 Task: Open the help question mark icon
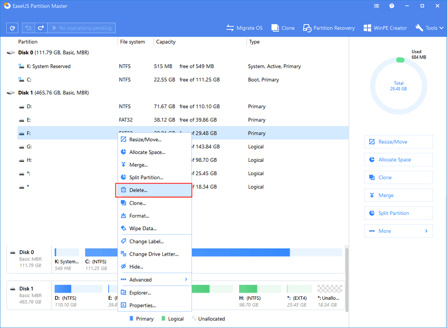point(392,6)
